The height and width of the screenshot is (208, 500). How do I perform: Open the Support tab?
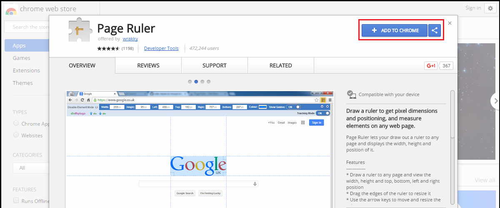point(215,65)
